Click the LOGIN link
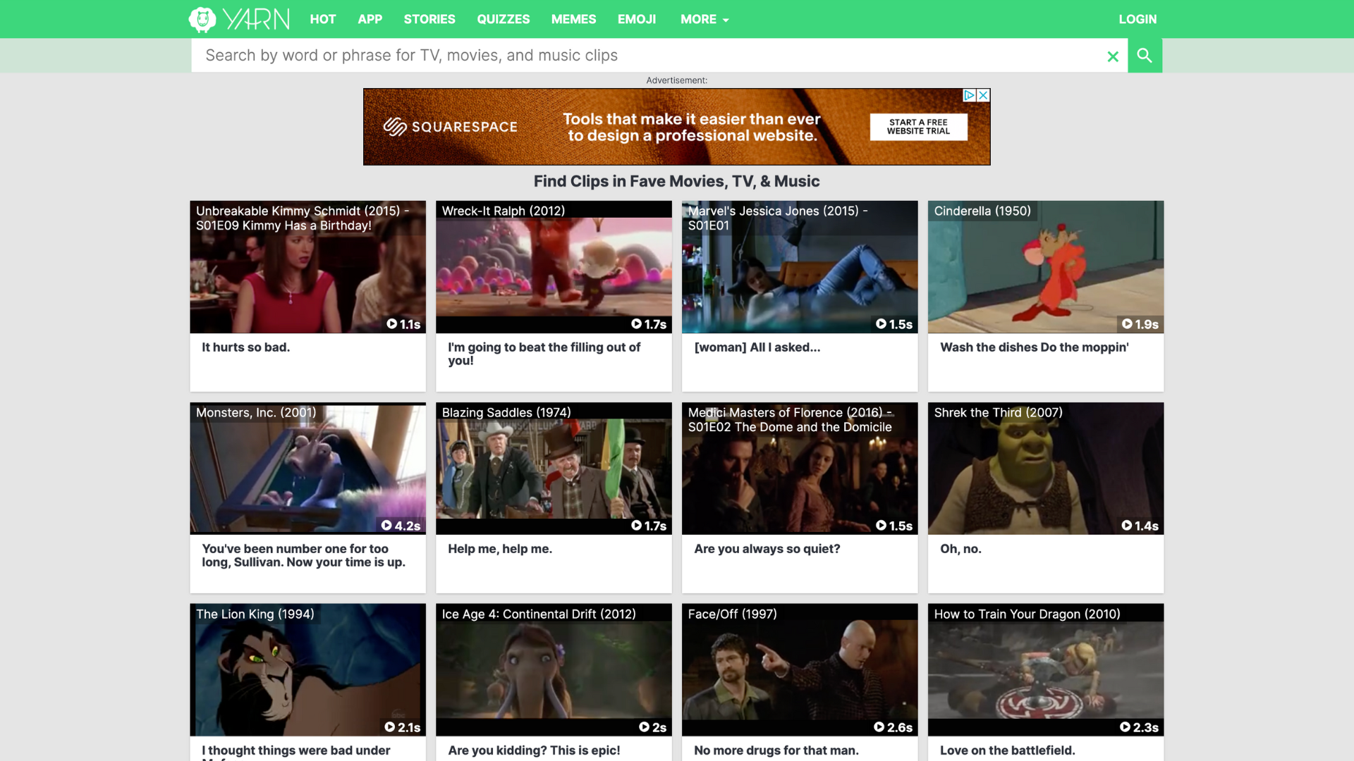The height and width of the screenshot is (761, 1354). click(1138, 19)
